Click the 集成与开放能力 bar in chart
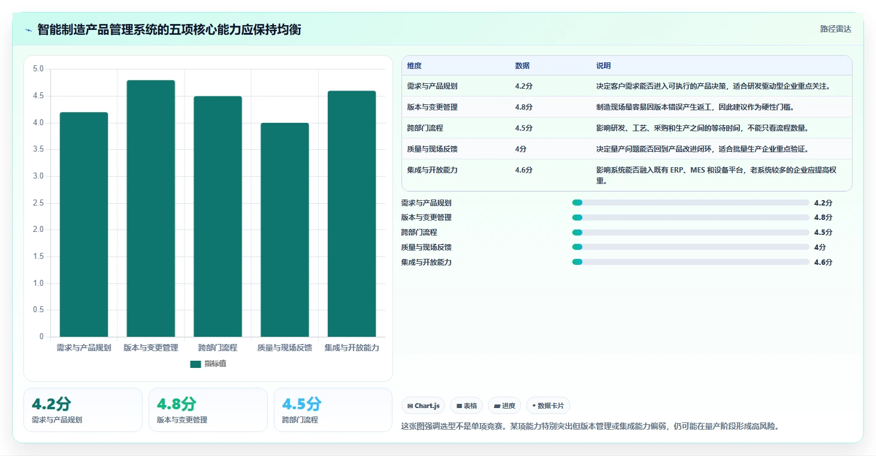This screenshot has height=456, width=876. (352, 214)
